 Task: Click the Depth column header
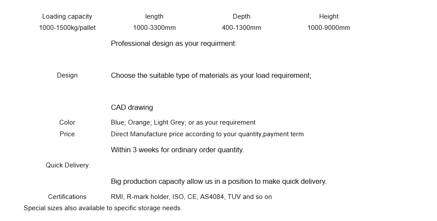coord(241,16)
